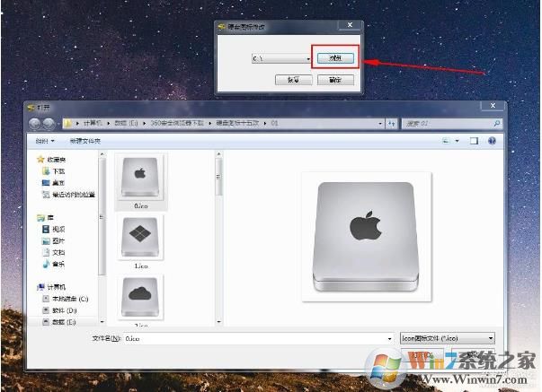Go forward with the Open dialog forward arrow
This screenshot has width=542, height=392.
[49, 124]
